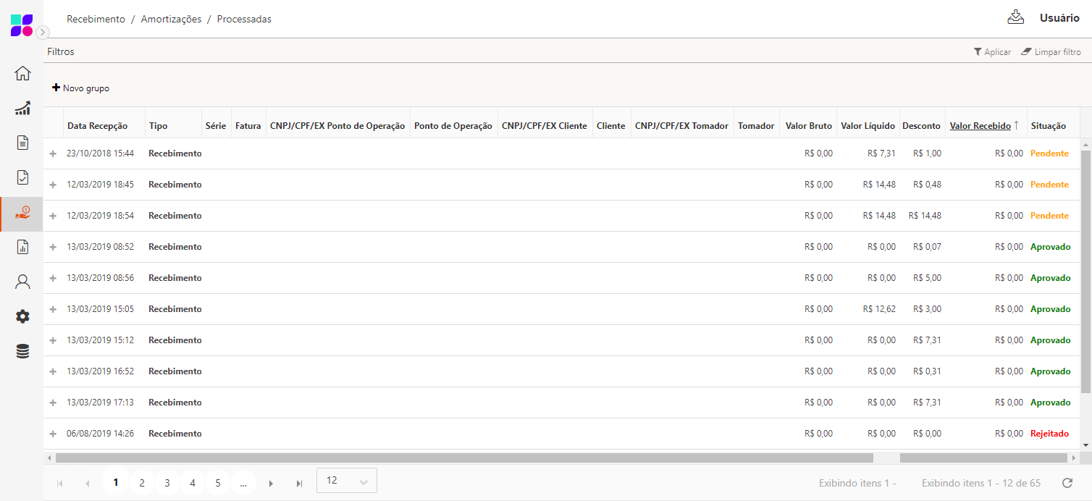Open the user profile sidebar icon
The width and height of the screenshot is (1092, 501).
tap(22, 282)
